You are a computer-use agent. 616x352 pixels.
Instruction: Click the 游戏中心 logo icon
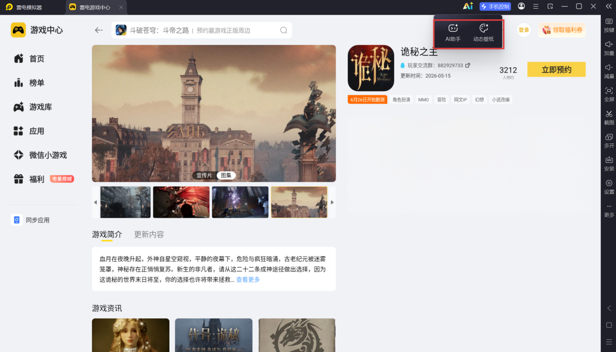pos(19,30)
